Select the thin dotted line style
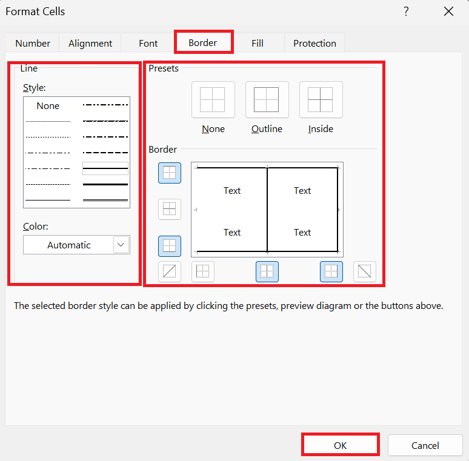Image resolution: width=469 pixels, height=461 pixels. click(48, 138)
